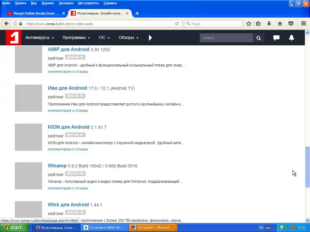Open the downloads arrow icon
Viewport: 310px width, 232px height.
click(x=269, y=24)
